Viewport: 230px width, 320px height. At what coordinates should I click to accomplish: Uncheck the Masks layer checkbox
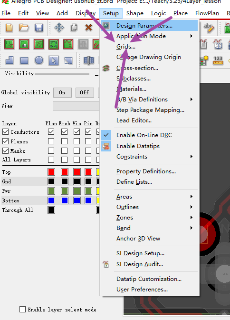pyautogui.click(x=6, y=151)
